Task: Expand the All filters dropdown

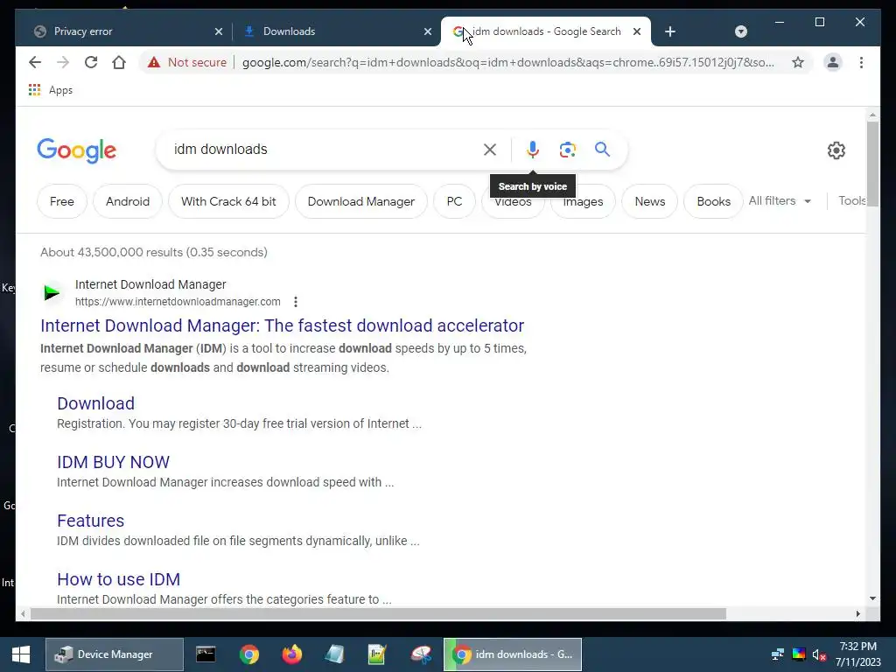Action: (780, 200)
